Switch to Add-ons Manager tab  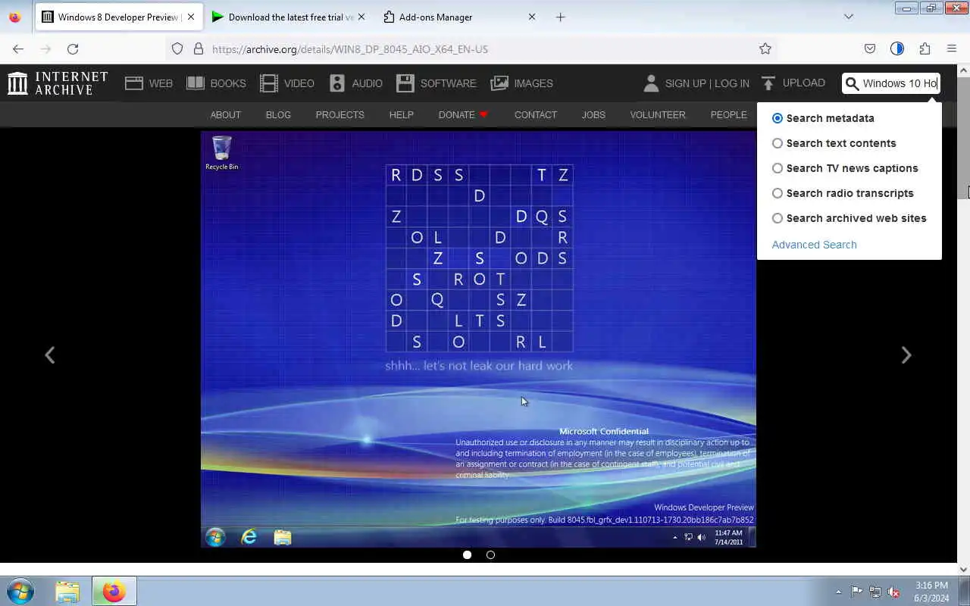coord(460,17)
